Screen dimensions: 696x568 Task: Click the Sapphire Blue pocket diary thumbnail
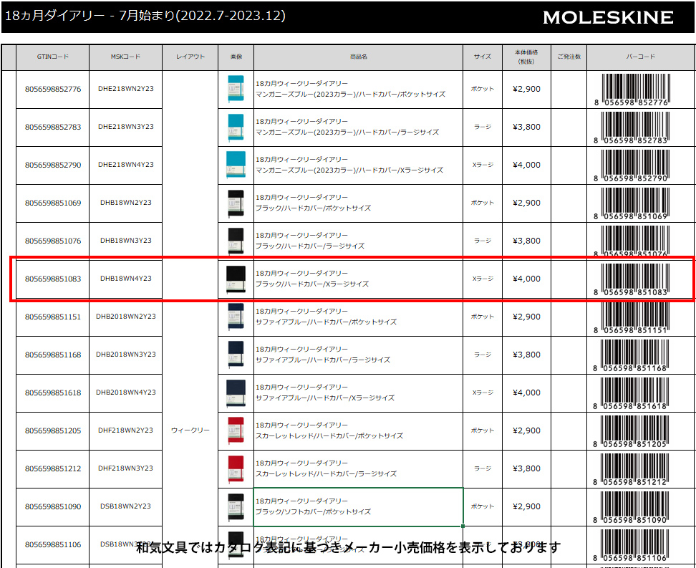[x=236, y=317]
